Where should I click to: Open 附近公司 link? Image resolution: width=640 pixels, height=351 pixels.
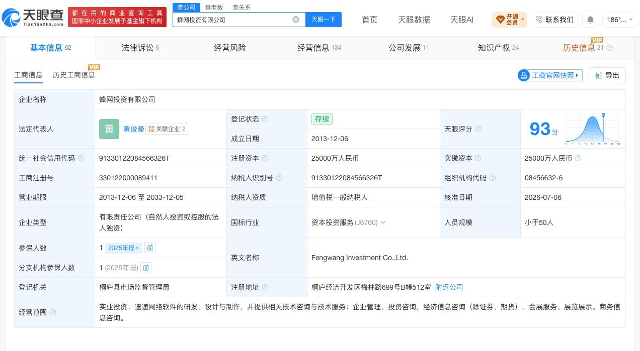click(449, 287)
